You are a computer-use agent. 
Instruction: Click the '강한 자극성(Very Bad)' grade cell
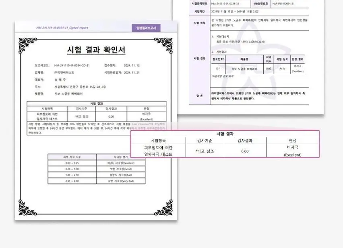pos(121,181)
